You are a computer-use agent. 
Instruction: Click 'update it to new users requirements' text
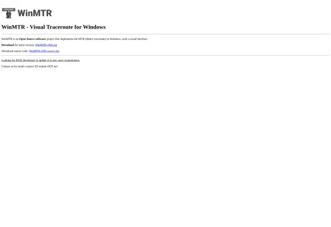[59, 60]
